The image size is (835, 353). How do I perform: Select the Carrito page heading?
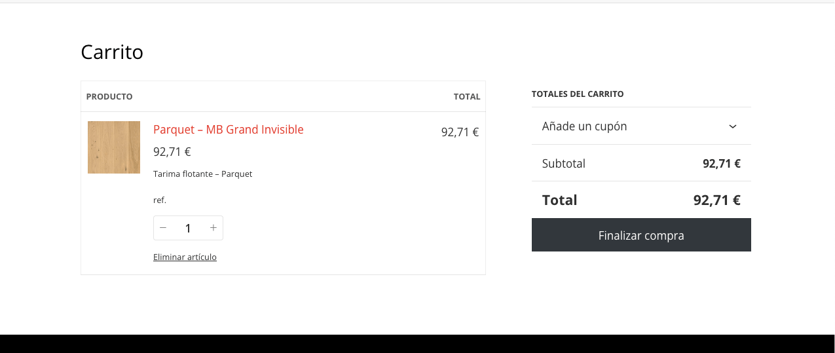[x=112, y=52]
